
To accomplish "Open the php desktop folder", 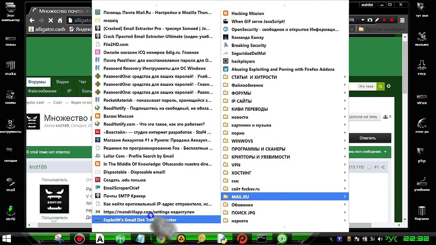I will [422, 155].
